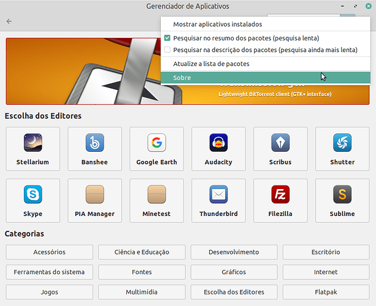Open the Fontes category
This screenshot has width=376, height=306.
coord(142,272)
